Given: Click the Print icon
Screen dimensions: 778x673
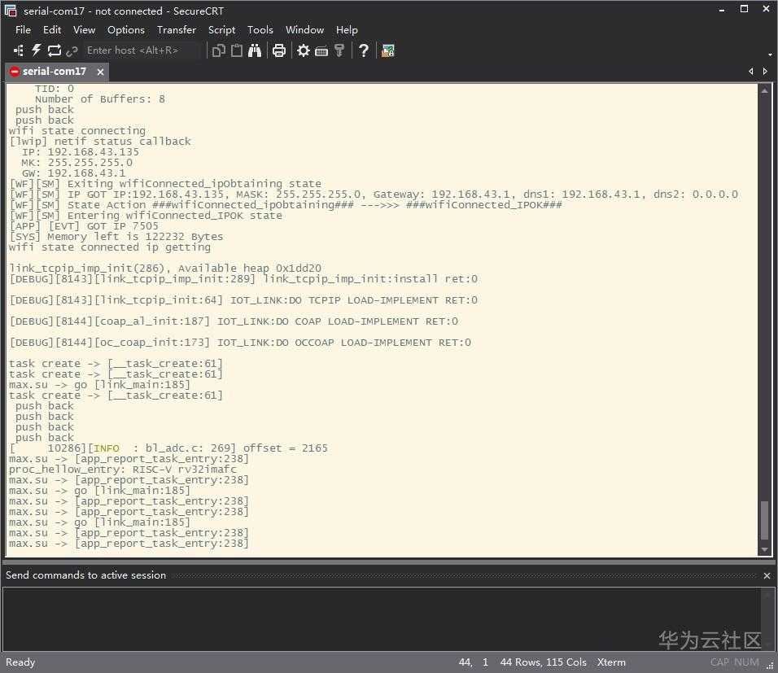Looking at the screenshot, I should tap(279, 50).
